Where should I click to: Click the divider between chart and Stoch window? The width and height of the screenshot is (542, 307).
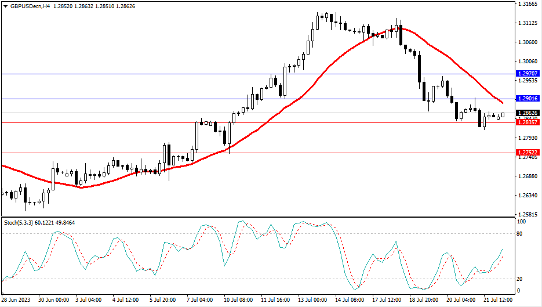[x=257, y=217]
